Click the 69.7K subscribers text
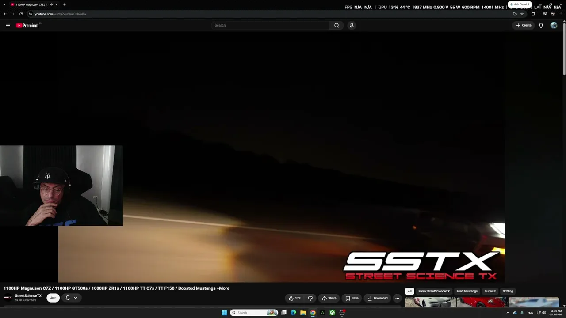The image size is (566, 318). pos(26,300)
